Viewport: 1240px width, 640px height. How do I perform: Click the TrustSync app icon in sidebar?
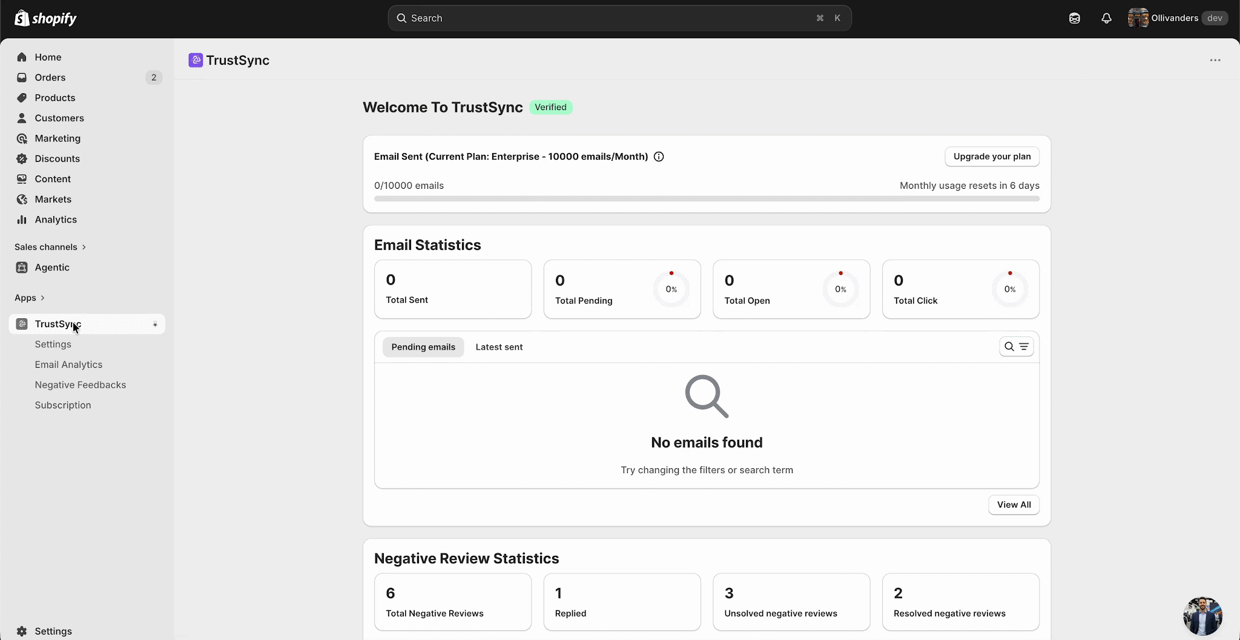click(22, 324)
